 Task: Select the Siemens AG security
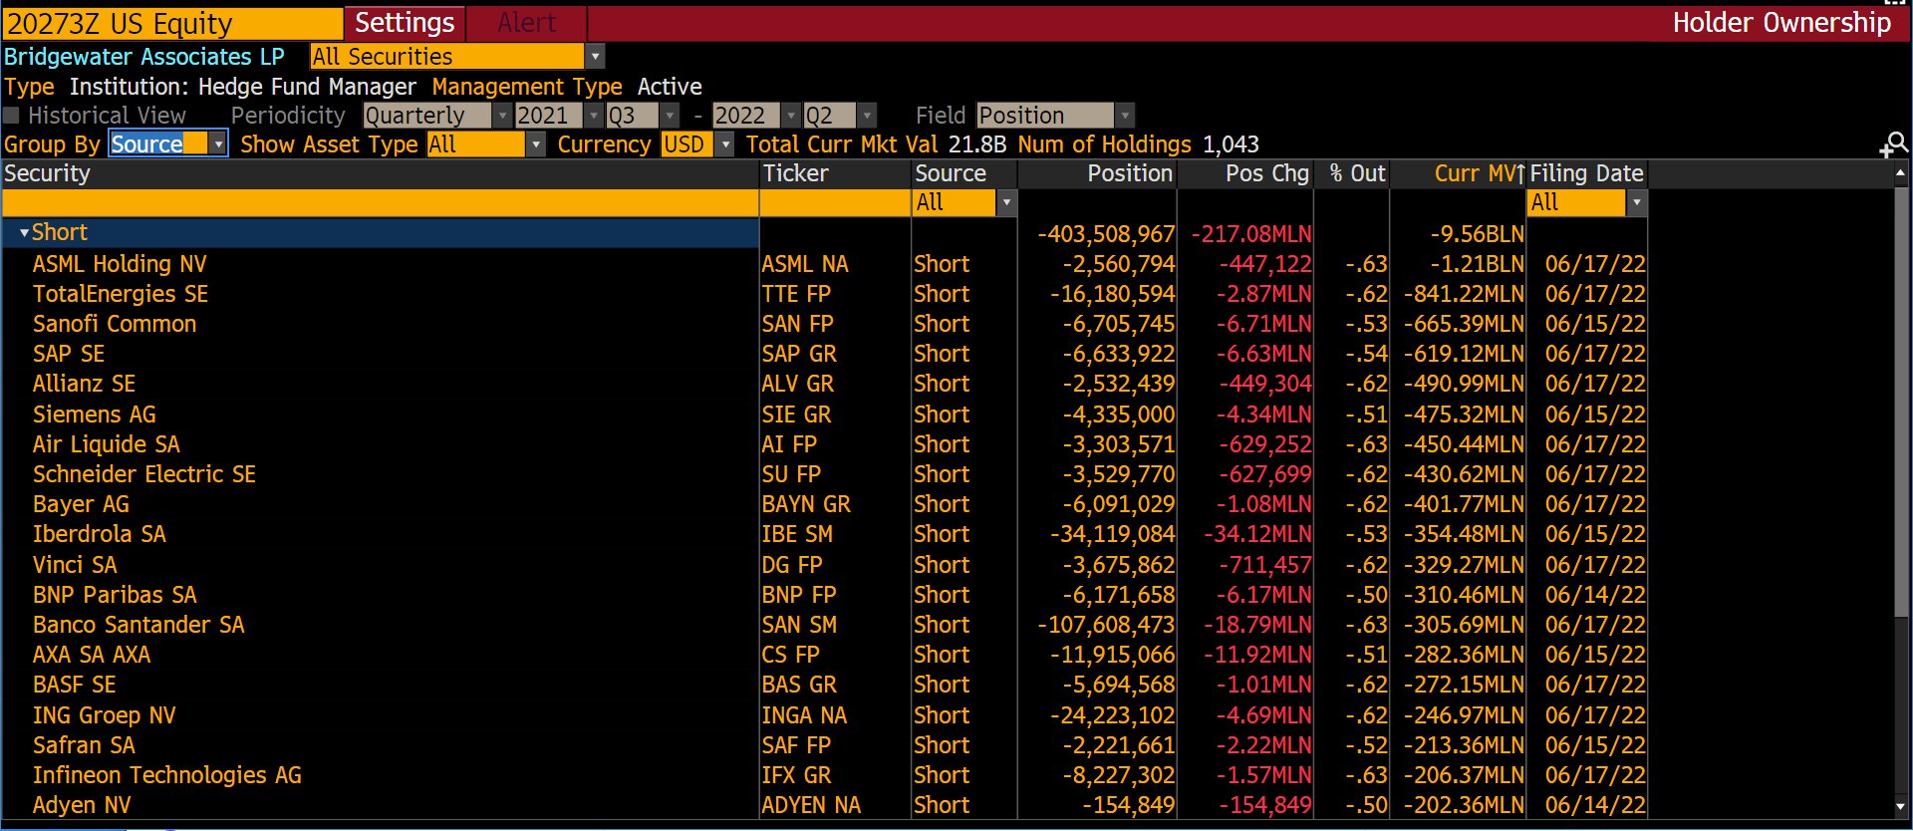95,415
